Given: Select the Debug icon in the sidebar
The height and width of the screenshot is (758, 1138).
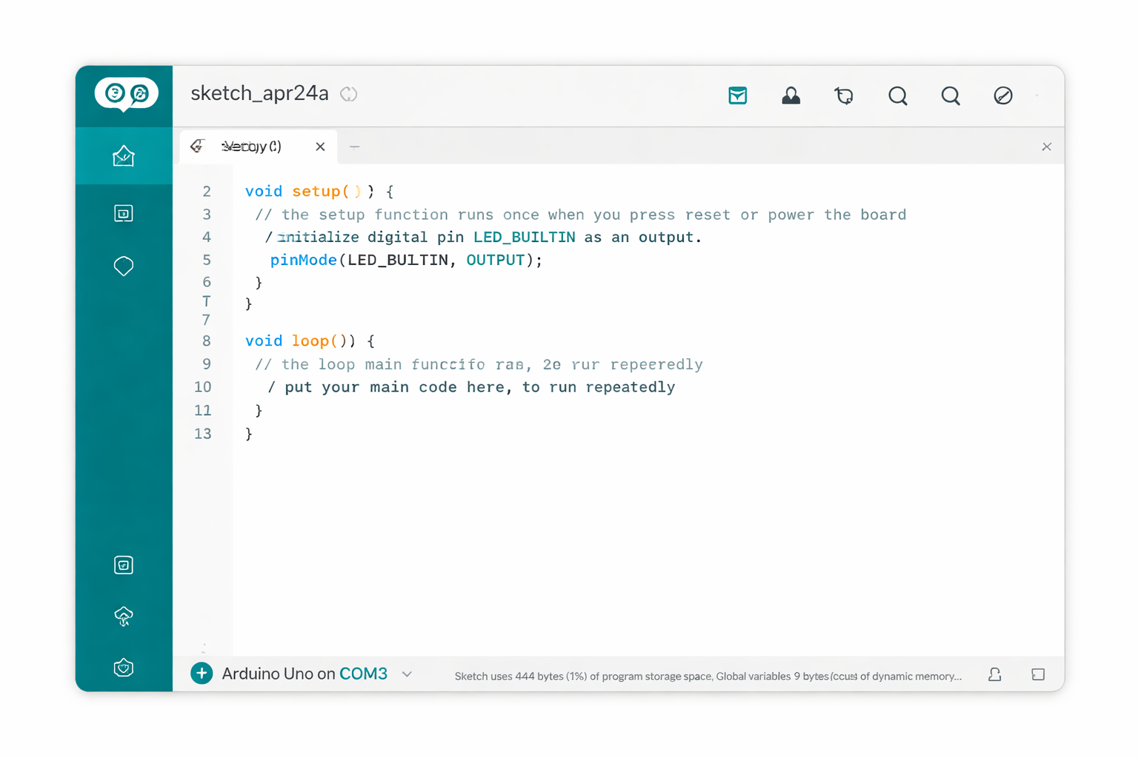Looking at the screenshot, I should coord(124,565).
